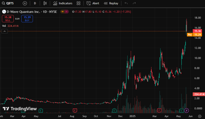Viewport: 205px width, 119px height.
Task: Click the red earnings E marker near Aug
Action: coord(75,111)
